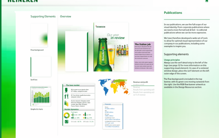
Task: Click the green square icon beside On trade
Action: 66,122
